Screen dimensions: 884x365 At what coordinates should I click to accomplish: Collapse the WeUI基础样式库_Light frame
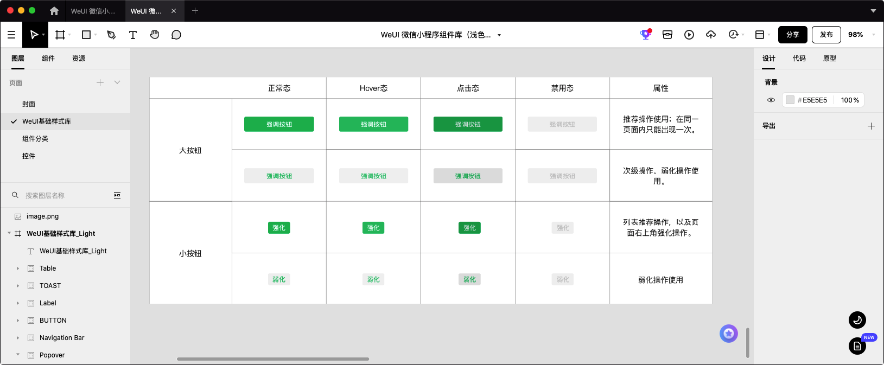[x=9, y=233]
